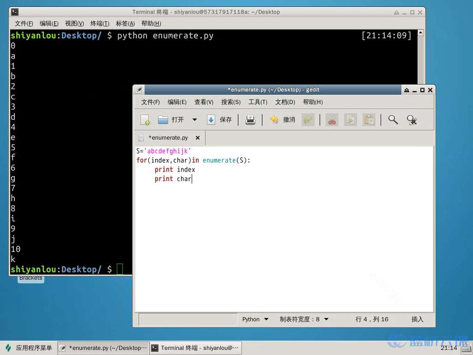
Task: Click the Terminal scrollbar up arrow
Action: tap(421, 33)
